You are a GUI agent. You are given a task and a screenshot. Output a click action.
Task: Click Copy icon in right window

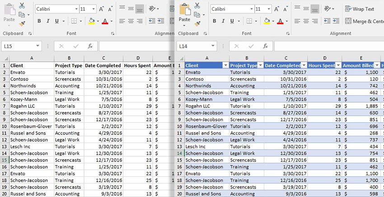pyautogui.click(x=197, y=15)
